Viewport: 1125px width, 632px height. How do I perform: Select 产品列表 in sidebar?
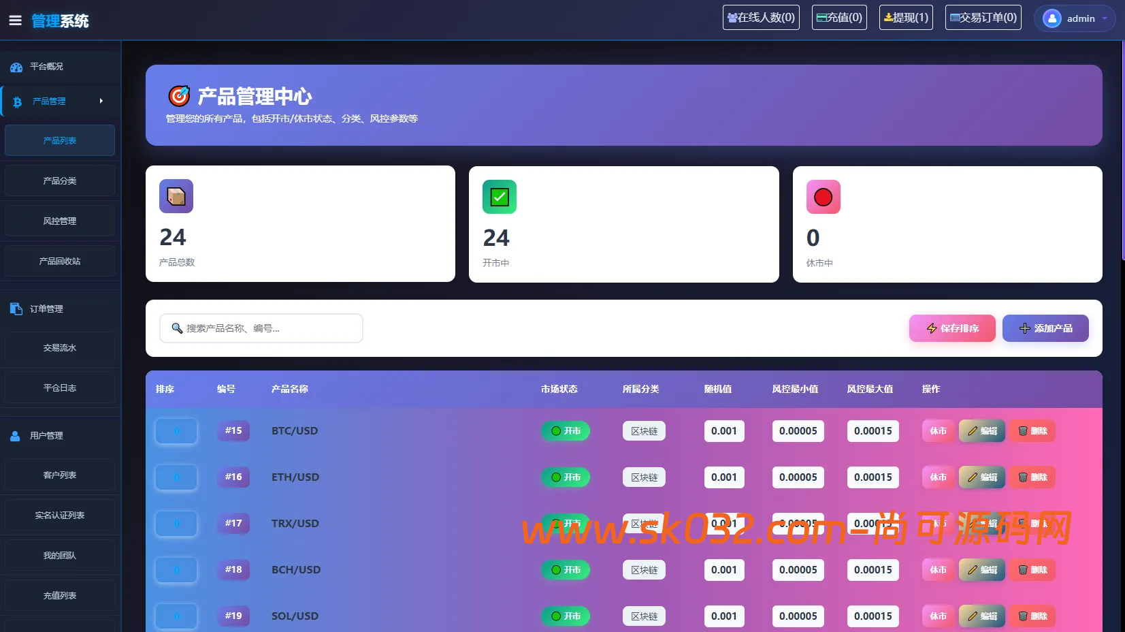[x=60, y=140]
